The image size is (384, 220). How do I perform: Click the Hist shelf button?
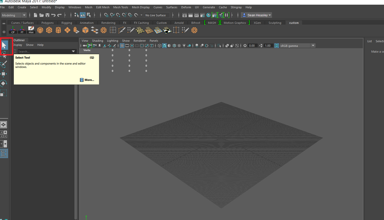(31, 30)
